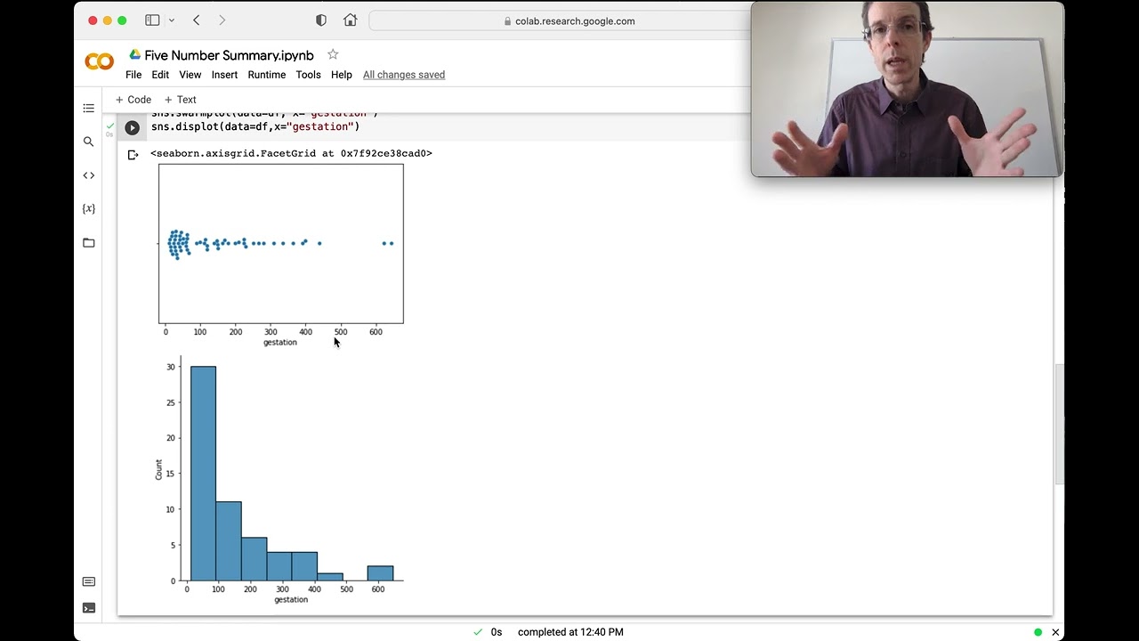Click the green connection status dot
The image size is (1139, 641).
[1038, 632]
